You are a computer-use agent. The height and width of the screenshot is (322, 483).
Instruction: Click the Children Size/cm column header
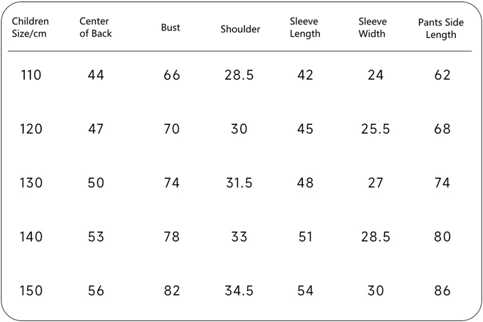pos(31,27)
